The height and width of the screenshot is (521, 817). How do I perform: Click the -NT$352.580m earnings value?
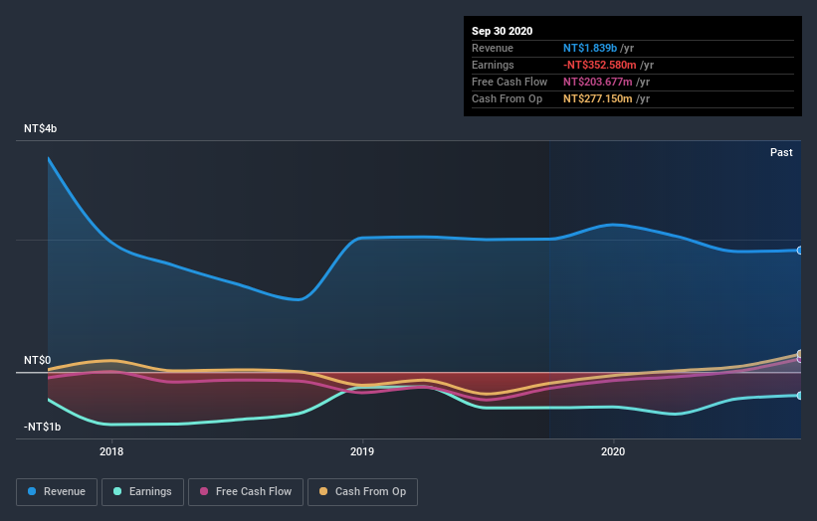coord(600,65)
